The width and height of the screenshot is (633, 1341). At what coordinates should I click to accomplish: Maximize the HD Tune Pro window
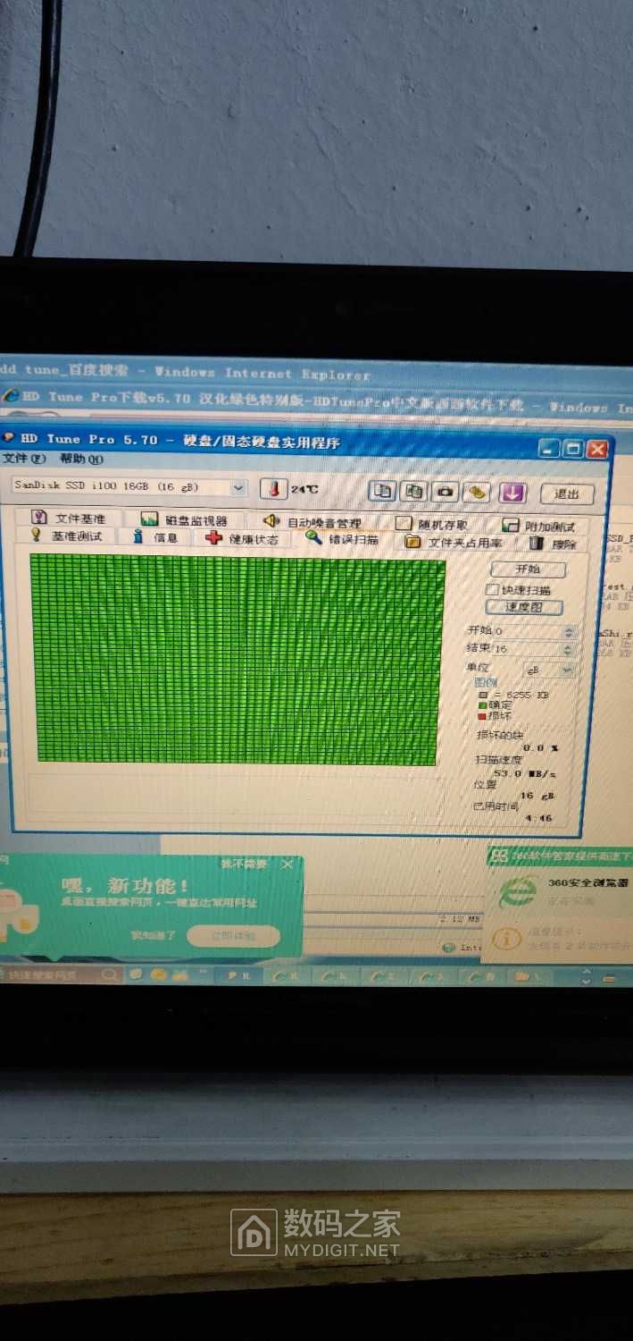click(x=573, y=449)
